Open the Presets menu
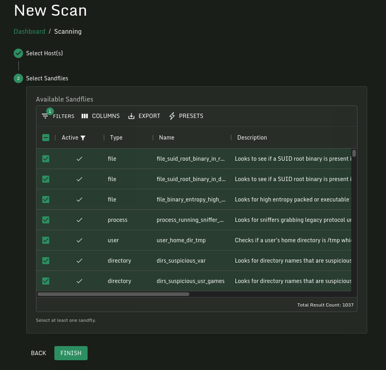Viewport: 386px width, 370px height. coord(186,116)
